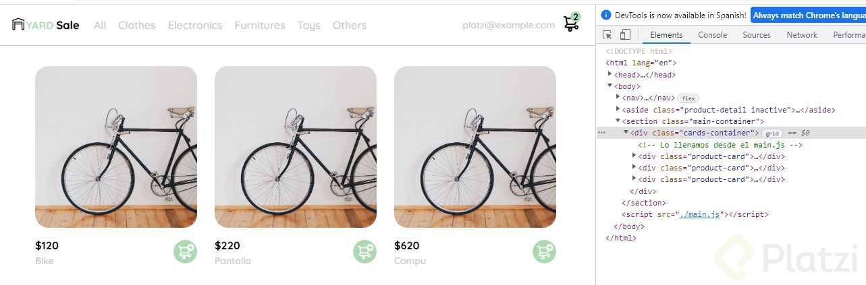This screenshot has width=866, height=285.
Task: Toggle the flex badge on nav
Action: click(688, 98)
